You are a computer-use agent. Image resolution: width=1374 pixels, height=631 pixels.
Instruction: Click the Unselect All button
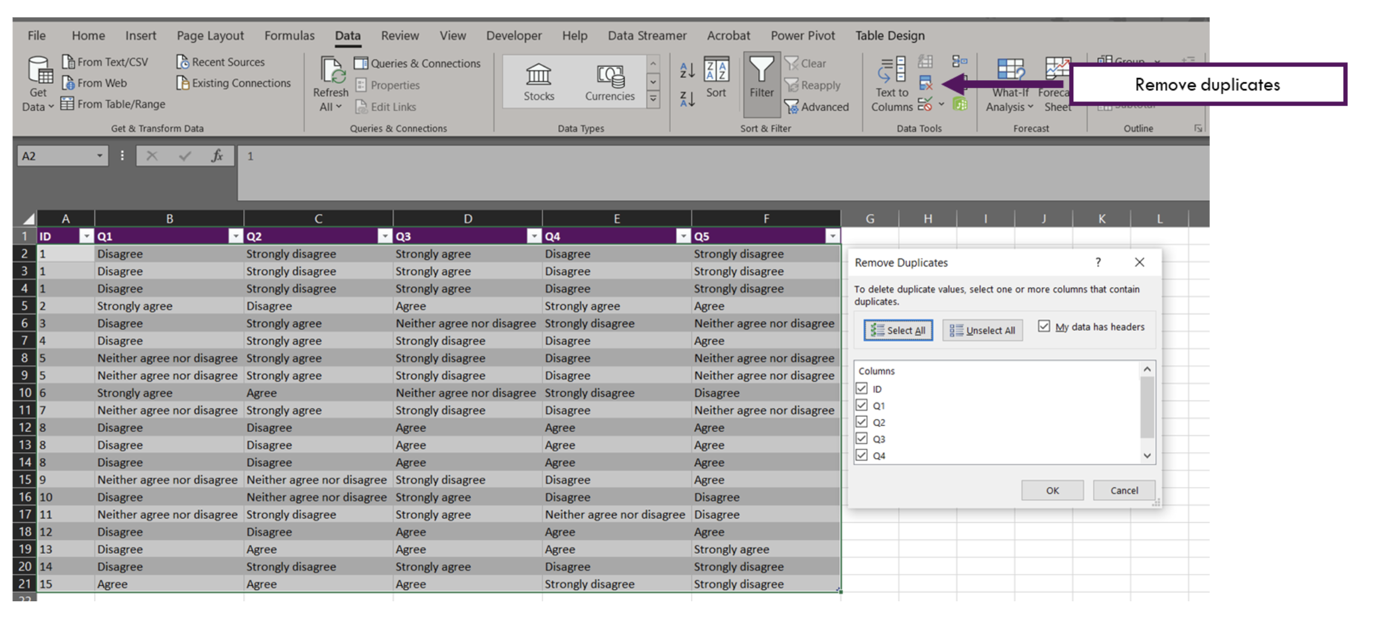(x=982, y=330)
